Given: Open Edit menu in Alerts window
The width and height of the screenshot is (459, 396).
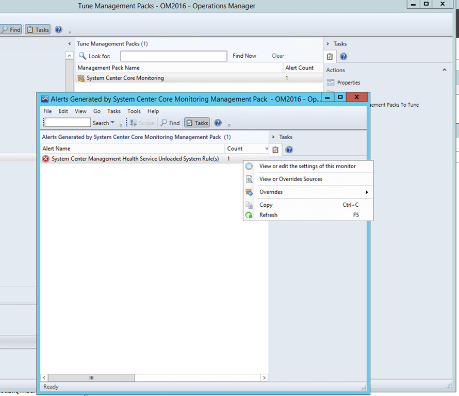Looking at the screenshot, I should (63, 111).
